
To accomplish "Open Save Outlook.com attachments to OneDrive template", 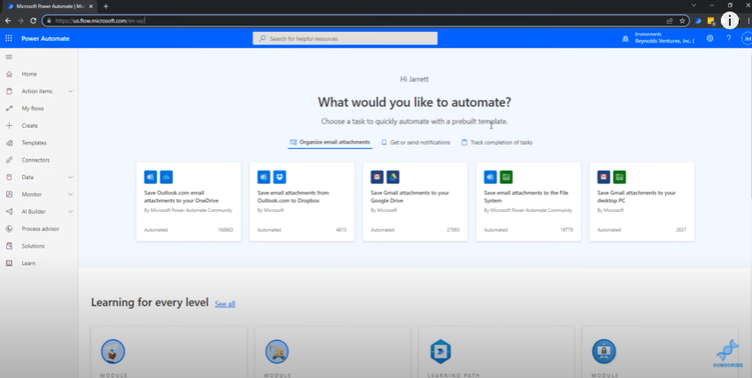I will point(189,201).
